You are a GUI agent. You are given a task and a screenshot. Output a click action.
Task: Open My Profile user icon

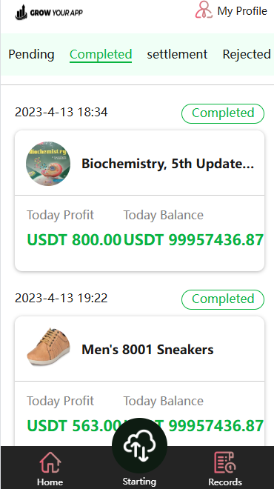pyautogui.click(x=204, y=10)
